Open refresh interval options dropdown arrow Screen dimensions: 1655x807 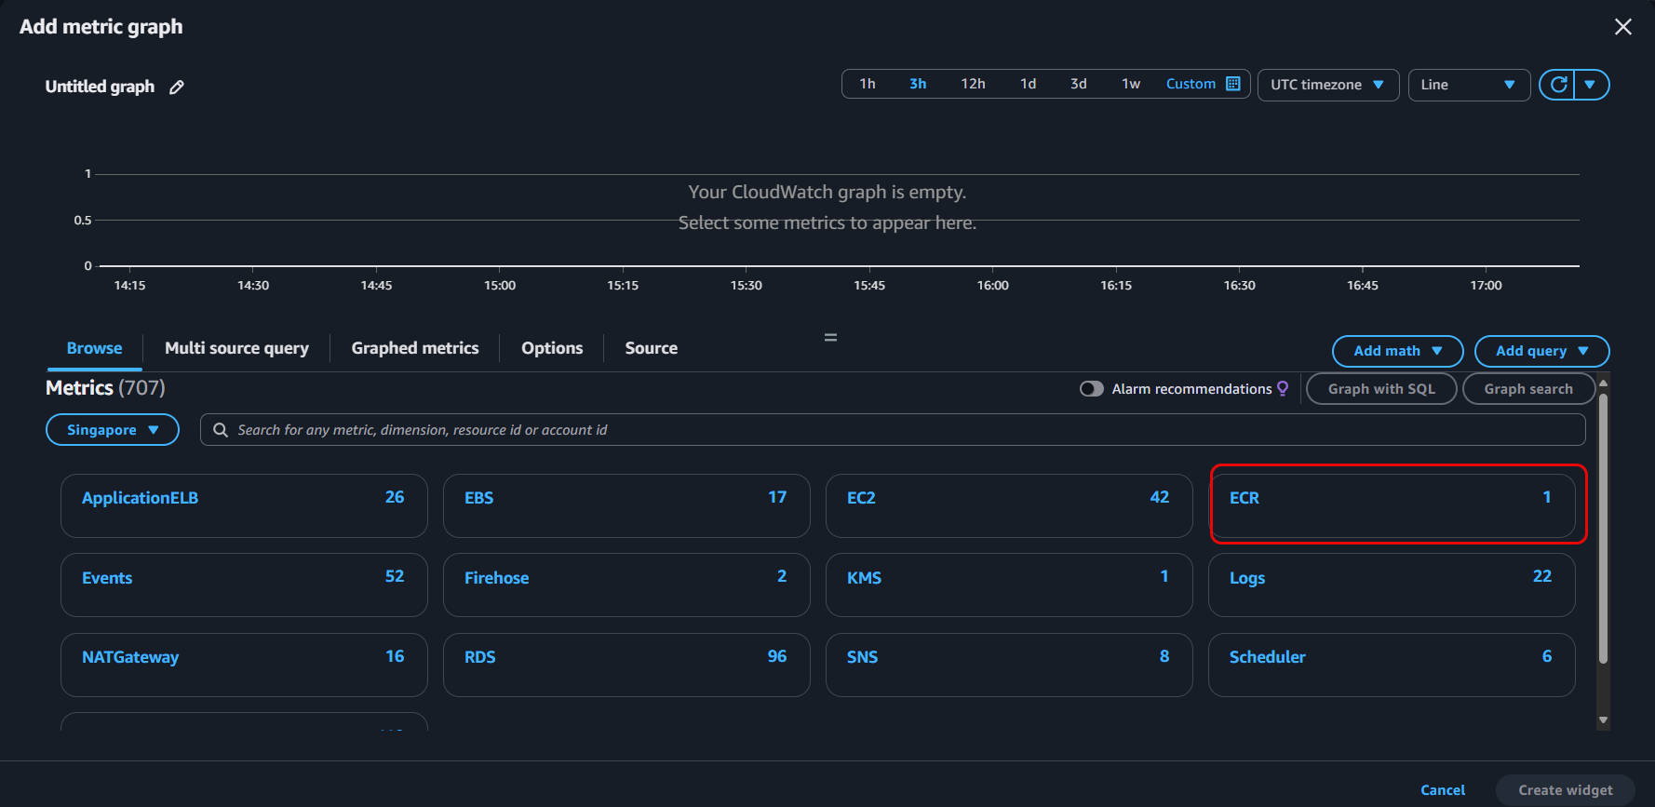pos(1591,85)
